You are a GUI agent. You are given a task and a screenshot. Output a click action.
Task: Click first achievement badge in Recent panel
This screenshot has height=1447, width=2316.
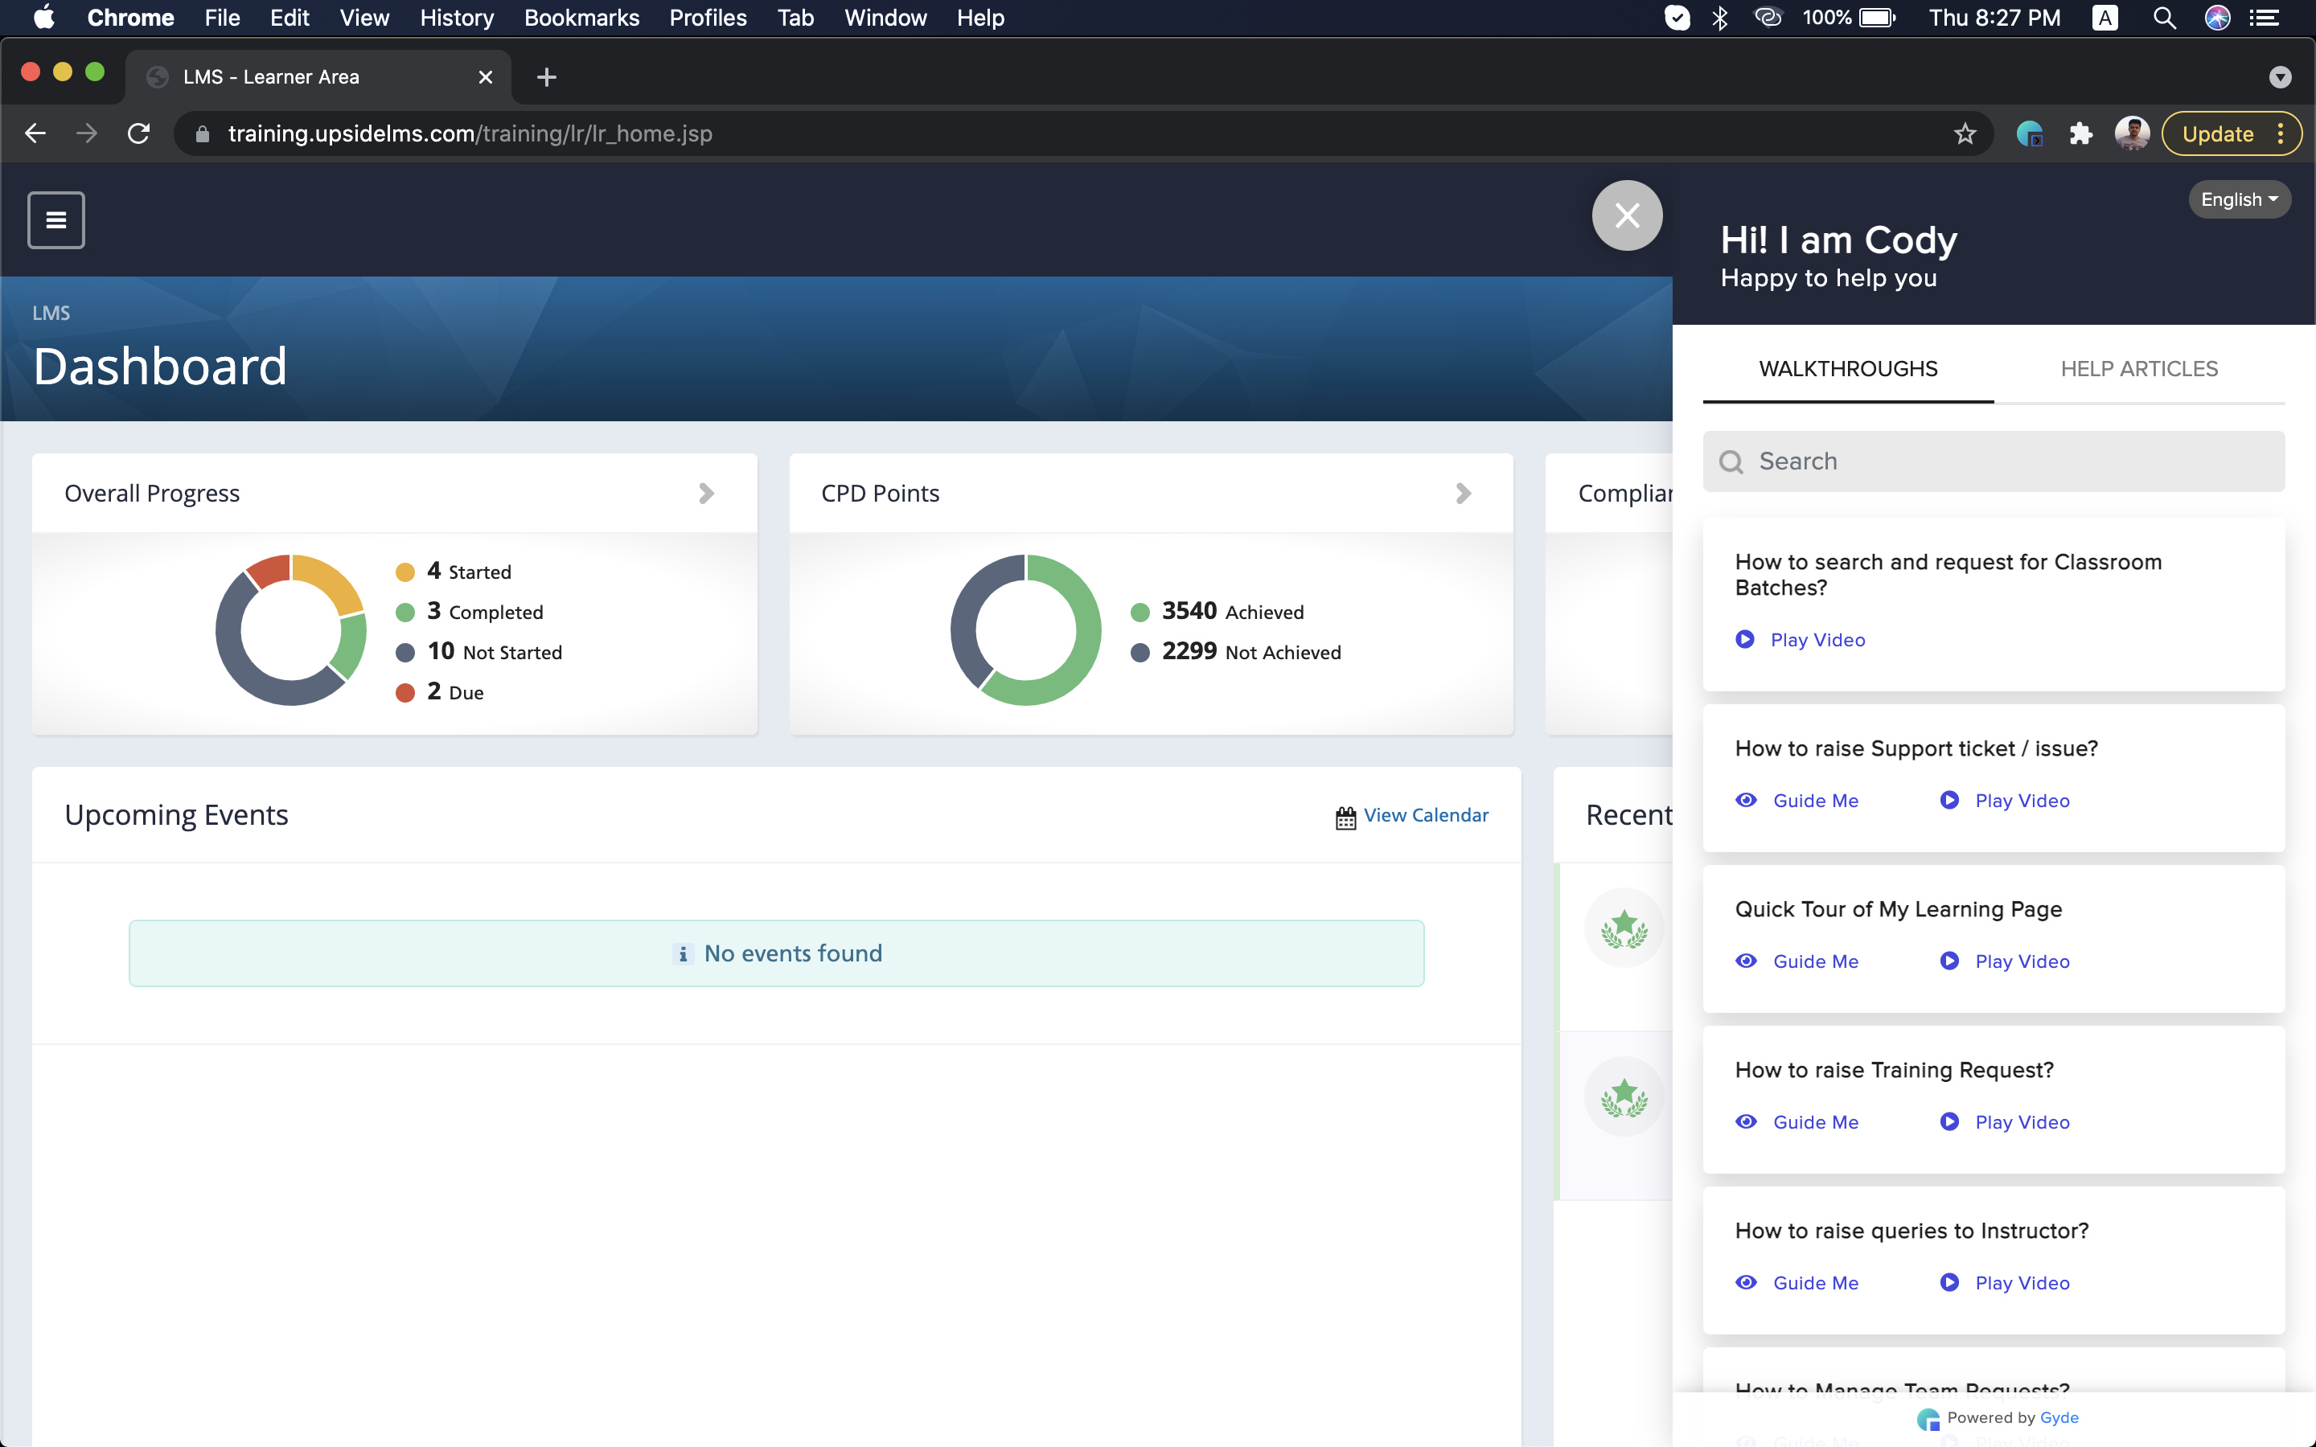(1624, 928)
